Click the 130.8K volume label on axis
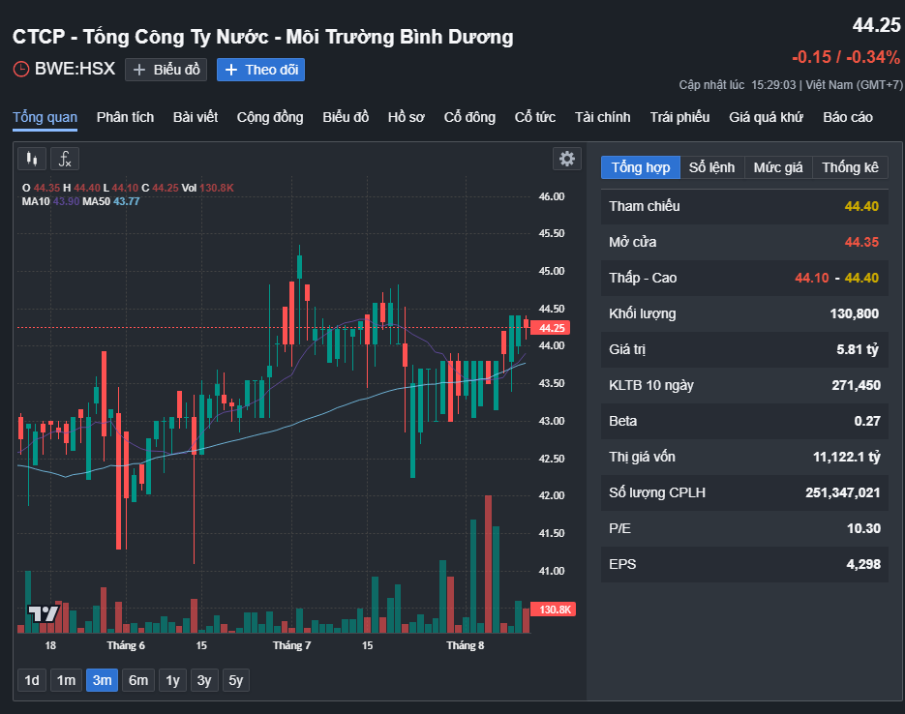The width and height of the screenshot is (905, 714). point(554,610)
